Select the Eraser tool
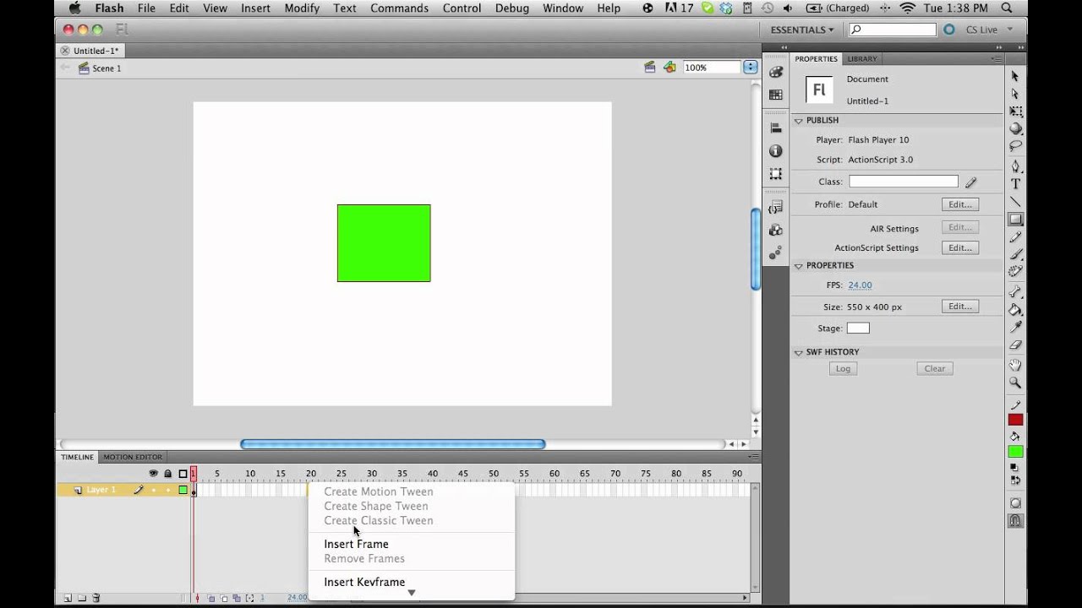1082x608 pixels. pyautogui.click(x=1015, y=345)
